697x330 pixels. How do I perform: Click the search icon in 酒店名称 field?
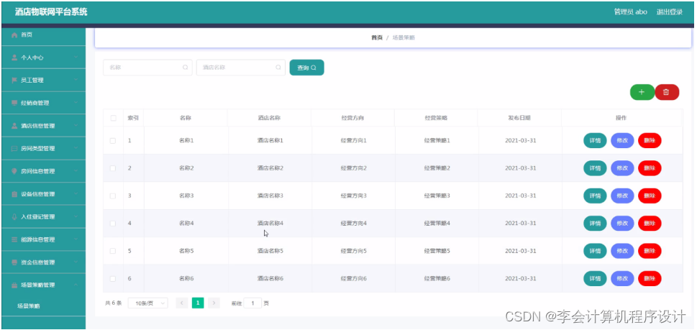(278, 68)
